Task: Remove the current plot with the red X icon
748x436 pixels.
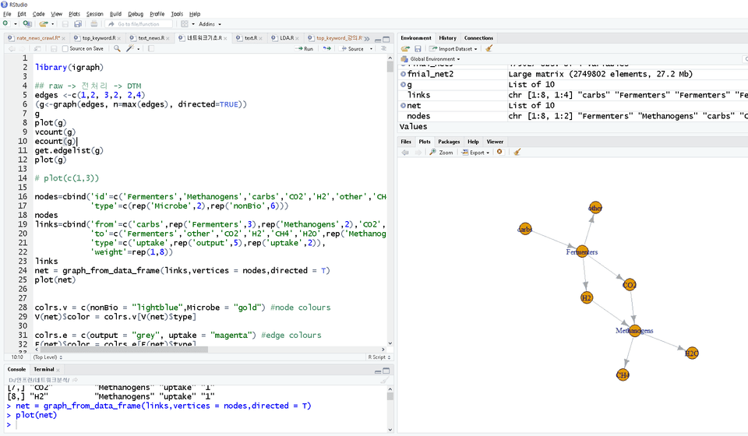Action: pyautogui.click(x=499, y=153)
